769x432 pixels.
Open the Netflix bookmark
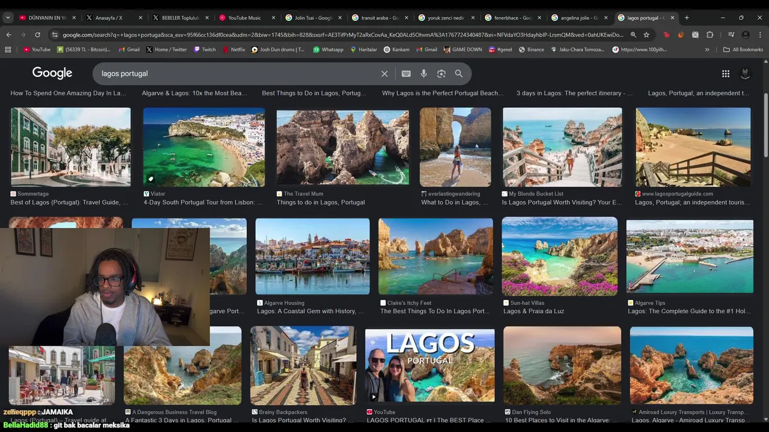[234, 50]
